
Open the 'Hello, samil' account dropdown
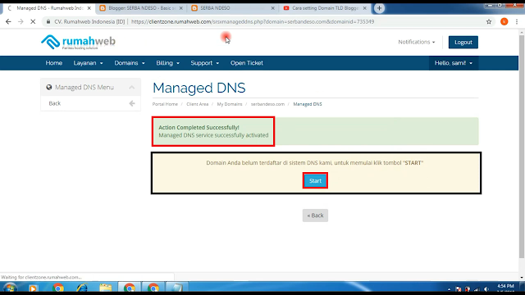[x=454, y=63]
